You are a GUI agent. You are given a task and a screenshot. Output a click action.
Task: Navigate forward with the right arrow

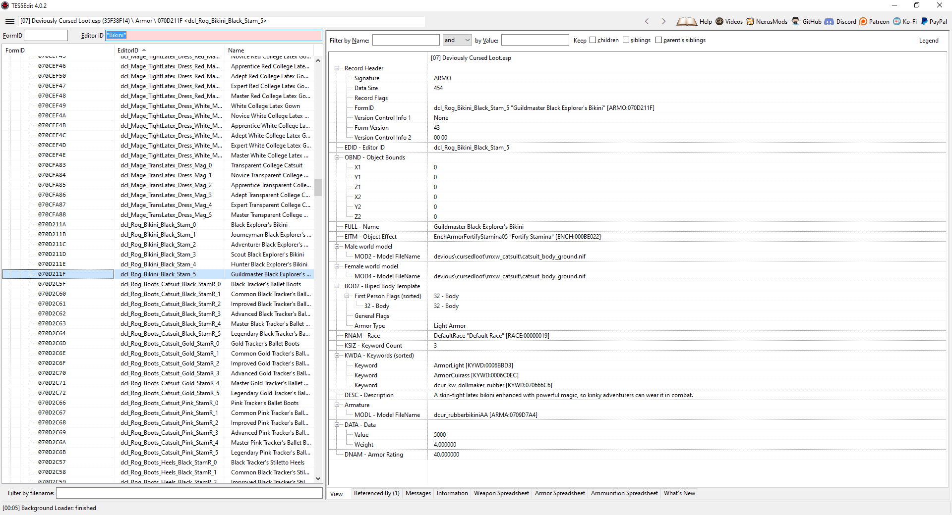click(663, 21)
